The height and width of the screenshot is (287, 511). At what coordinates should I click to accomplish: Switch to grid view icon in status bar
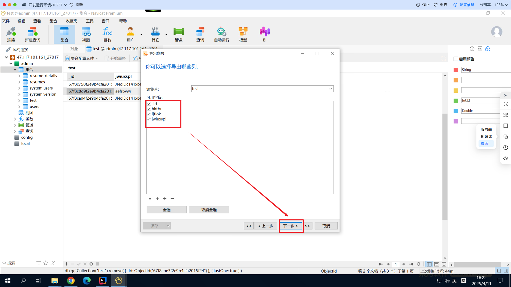pos(429,264)
